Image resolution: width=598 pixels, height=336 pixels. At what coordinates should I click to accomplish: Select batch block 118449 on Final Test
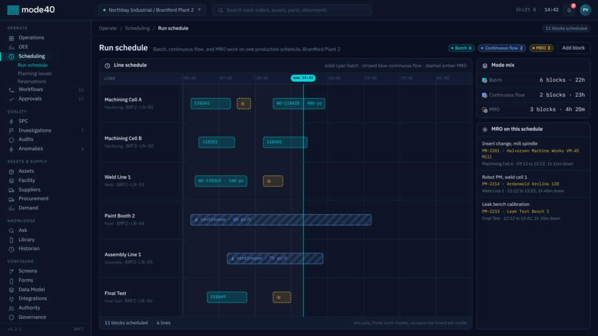point(227,297)
